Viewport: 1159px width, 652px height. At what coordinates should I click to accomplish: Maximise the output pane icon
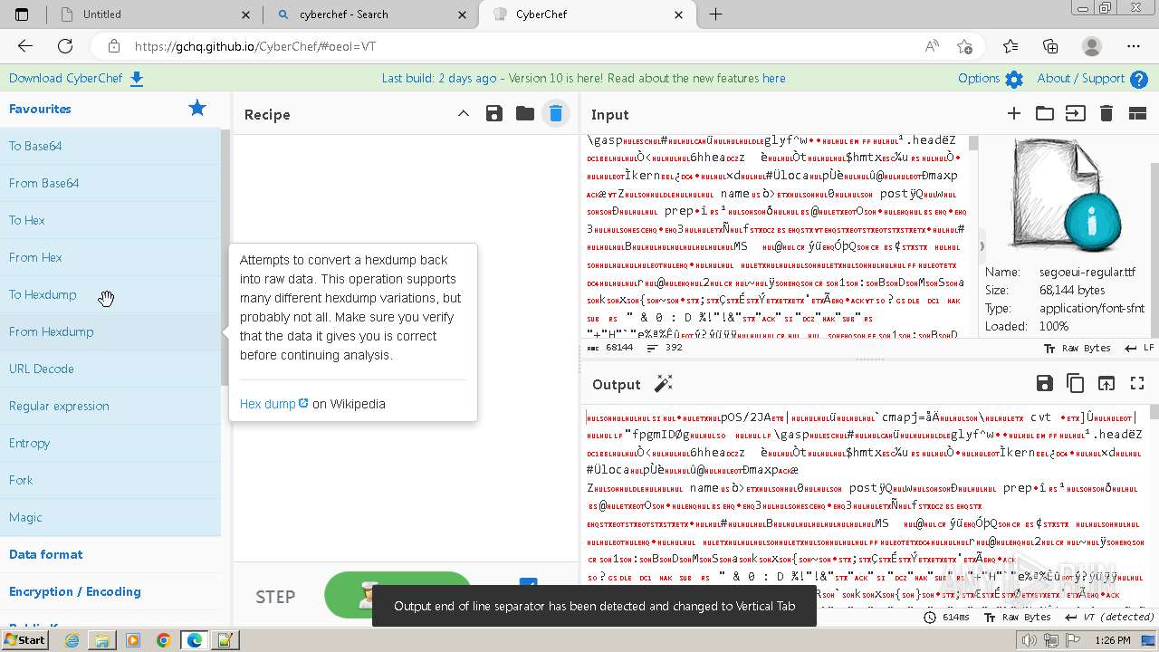point(1137,384)
